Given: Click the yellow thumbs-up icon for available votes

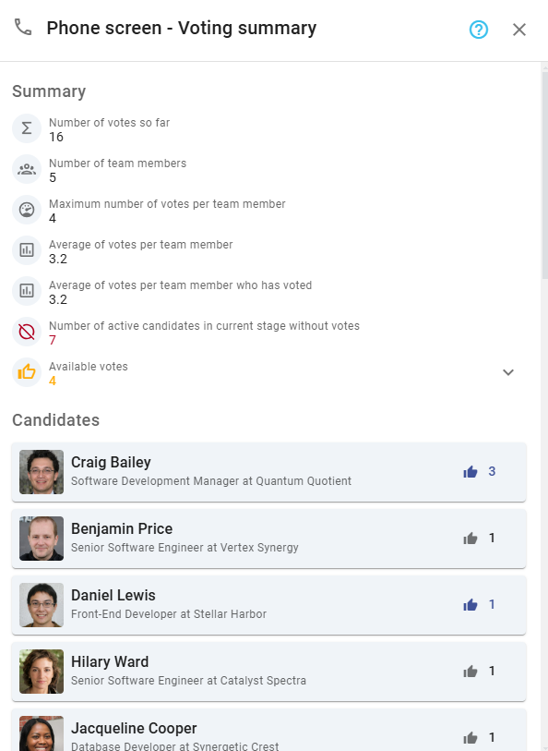Looking at the screenshot, I should tap(25, 372).
